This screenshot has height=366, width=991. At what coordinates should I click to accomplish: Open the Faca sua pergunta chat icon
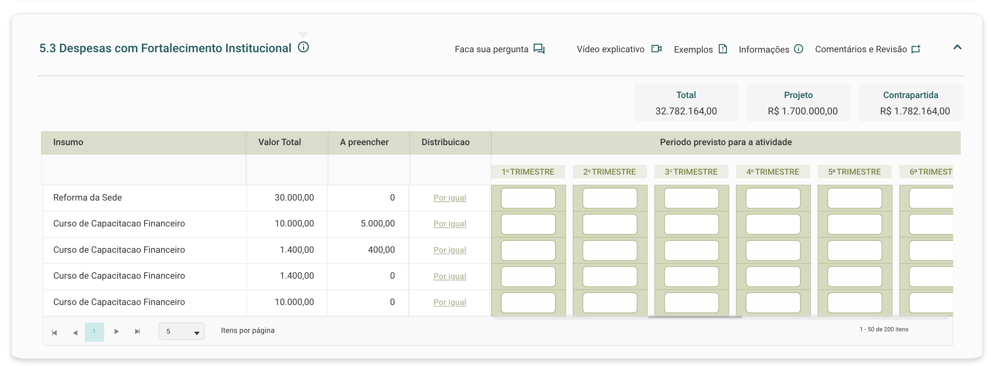click(539, 49)
